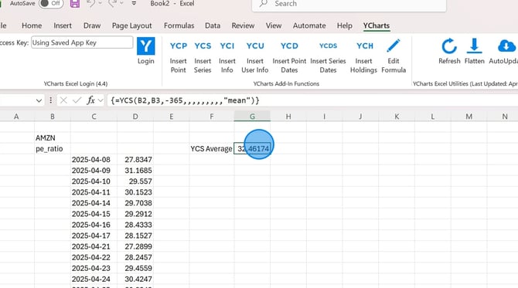Select the 28.4333 value cell
This screenshot has height=288, width=518.
[135, 225]
